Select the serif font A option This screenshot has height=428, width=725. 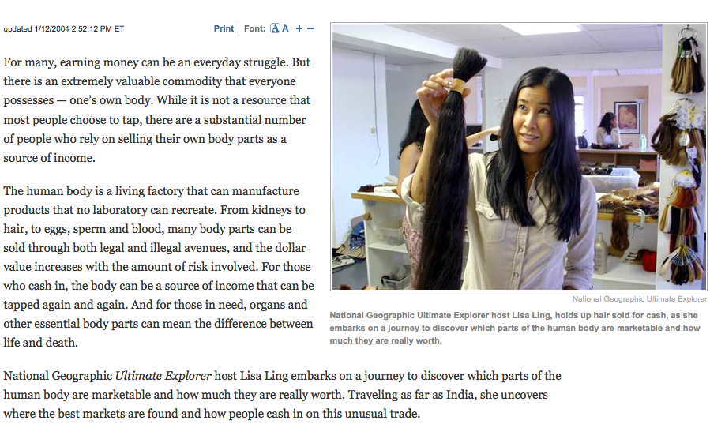275,28
